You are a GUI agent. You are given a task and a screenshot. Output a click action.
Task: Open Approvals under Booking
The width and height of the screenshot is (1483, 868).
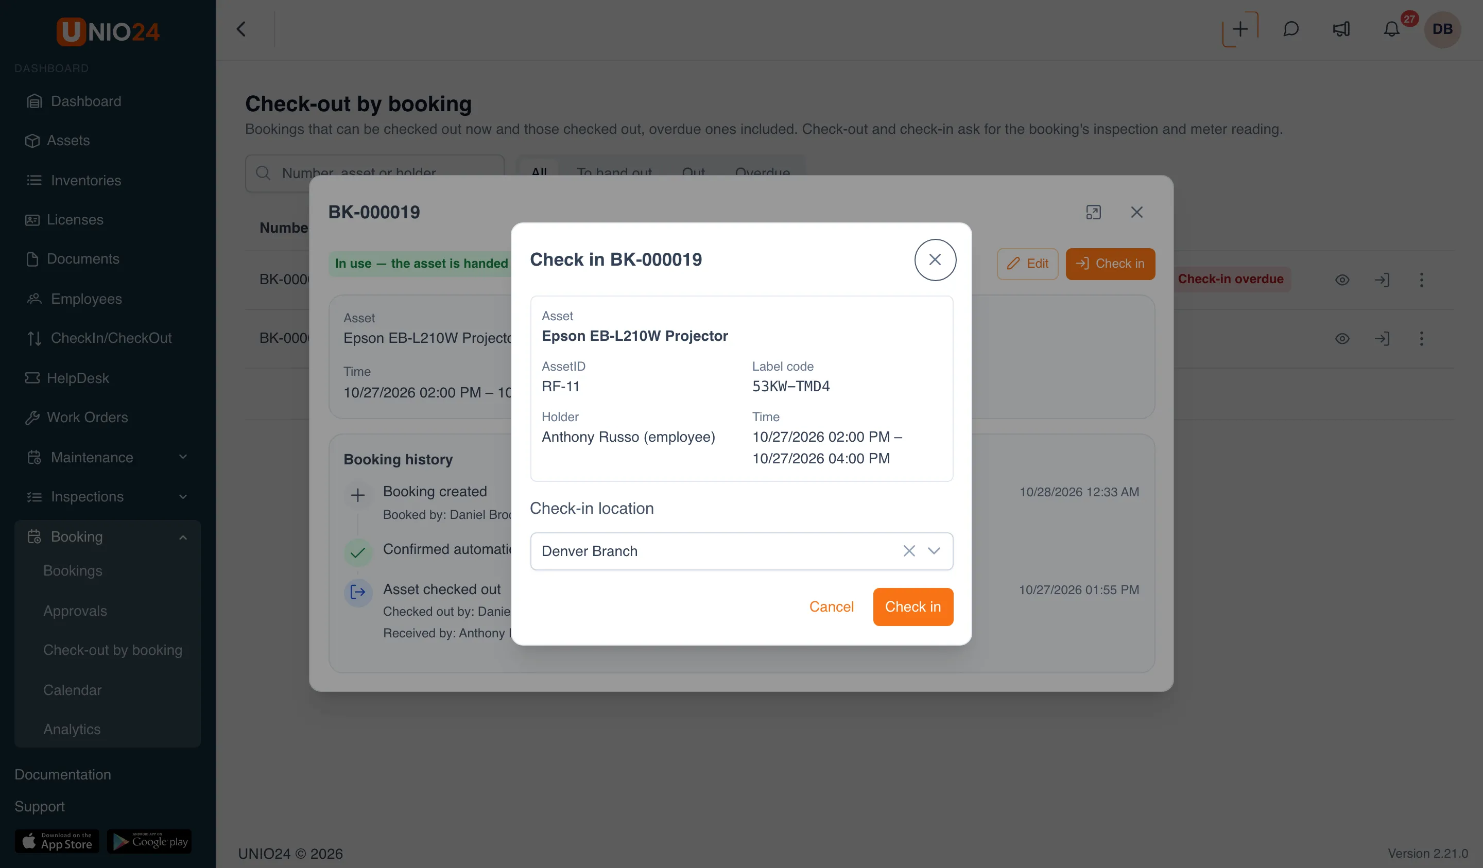(75, 611)
